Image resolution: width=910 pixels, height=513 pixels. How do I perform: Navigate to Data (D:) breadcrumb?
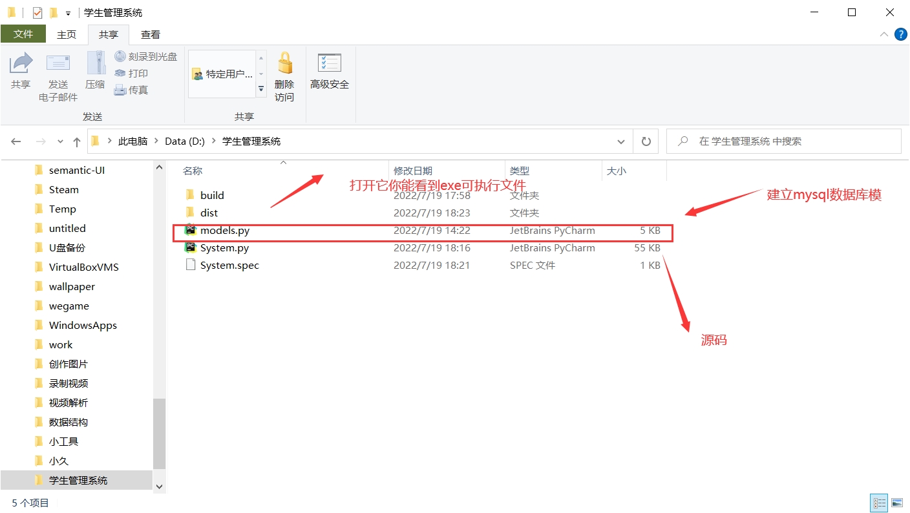185,141
